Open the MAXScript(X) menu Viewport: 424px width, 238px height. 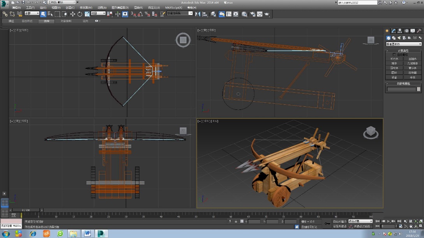pos(173,7)
